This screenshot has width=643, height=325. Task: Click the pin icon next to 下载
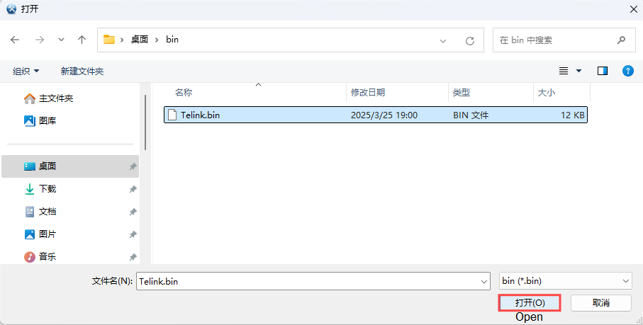click(x=133, y=190)
